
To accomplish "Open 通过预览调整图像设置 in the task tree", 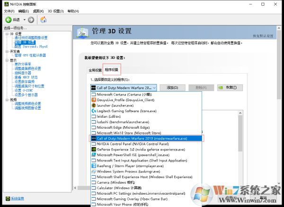I will [31, 38].
